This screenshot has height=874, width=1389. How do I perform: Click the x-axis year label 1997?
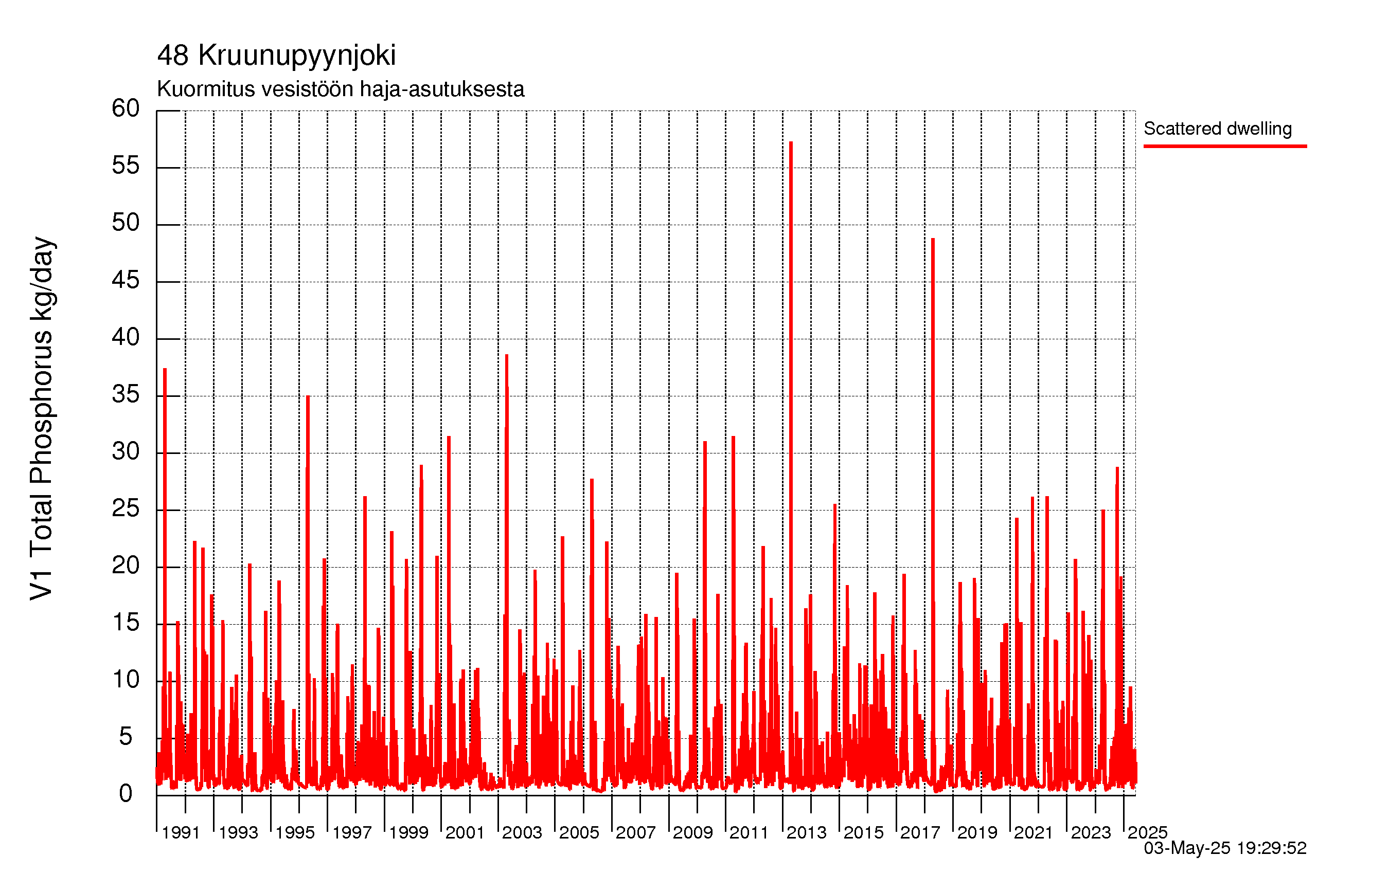352,832
